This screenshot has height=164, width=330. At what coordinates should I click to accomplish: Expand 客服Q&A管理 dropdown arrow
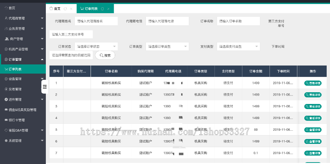click(42, 130)
